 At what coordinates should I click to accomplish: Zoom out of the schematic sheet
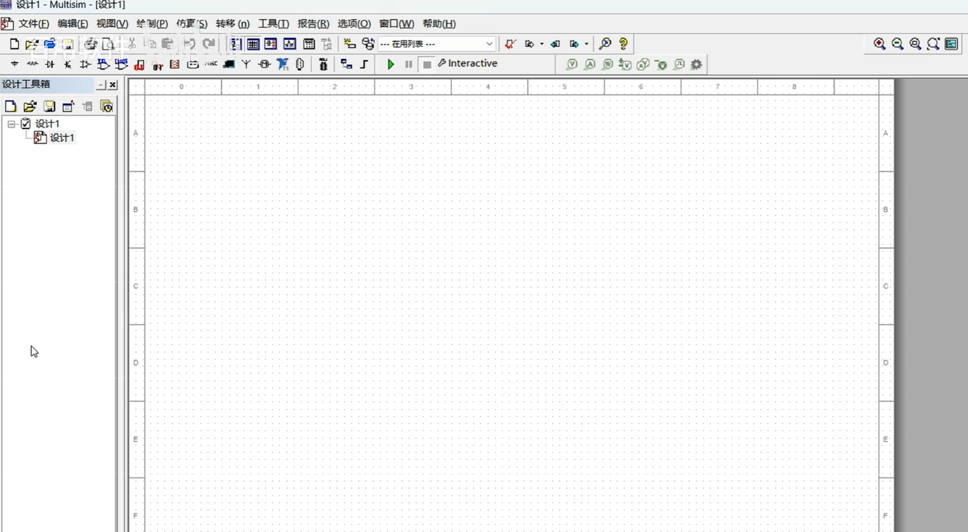[898, 44]
